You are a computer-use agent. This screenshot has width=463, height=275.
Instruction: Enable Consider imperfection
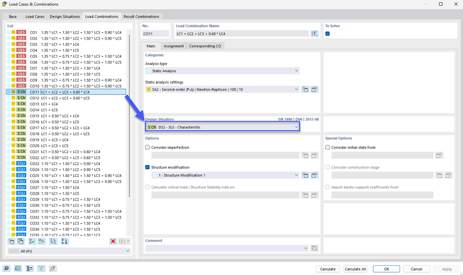click(147, 147)
